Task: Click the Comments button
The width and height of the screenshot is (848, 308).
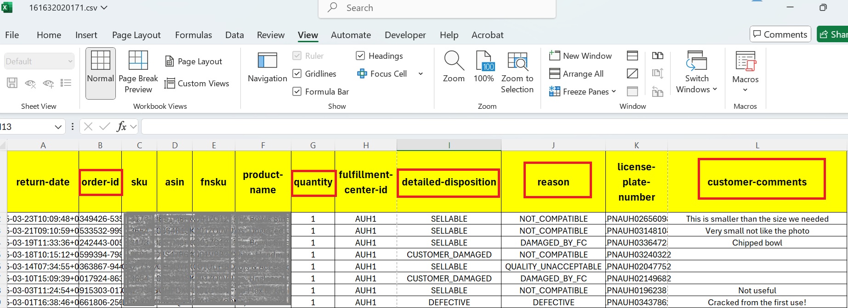Action: tap(780, 34)
